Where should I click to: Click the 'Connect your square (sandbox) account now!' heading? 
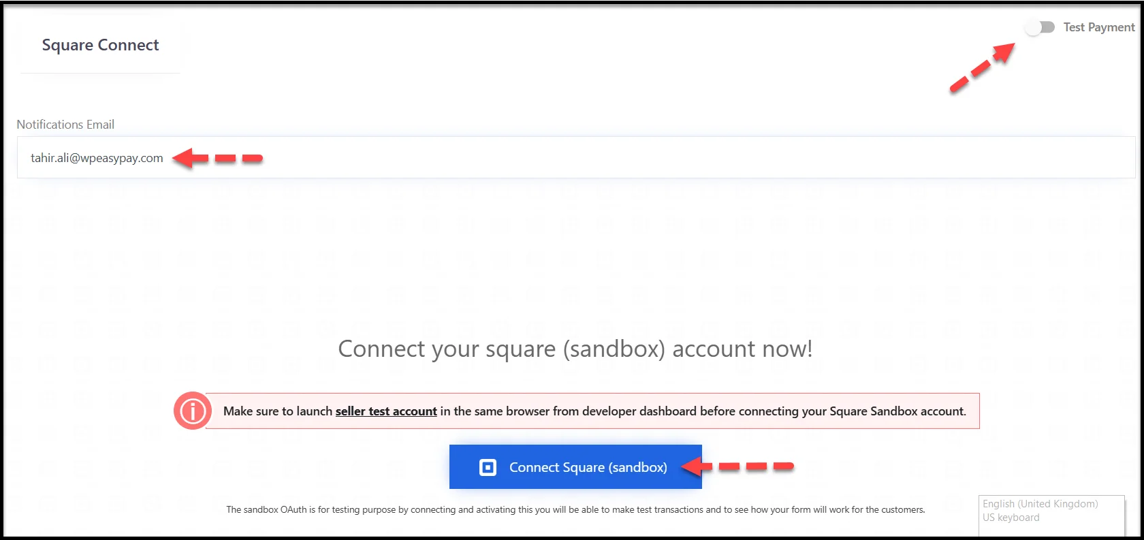pos(575,349)
